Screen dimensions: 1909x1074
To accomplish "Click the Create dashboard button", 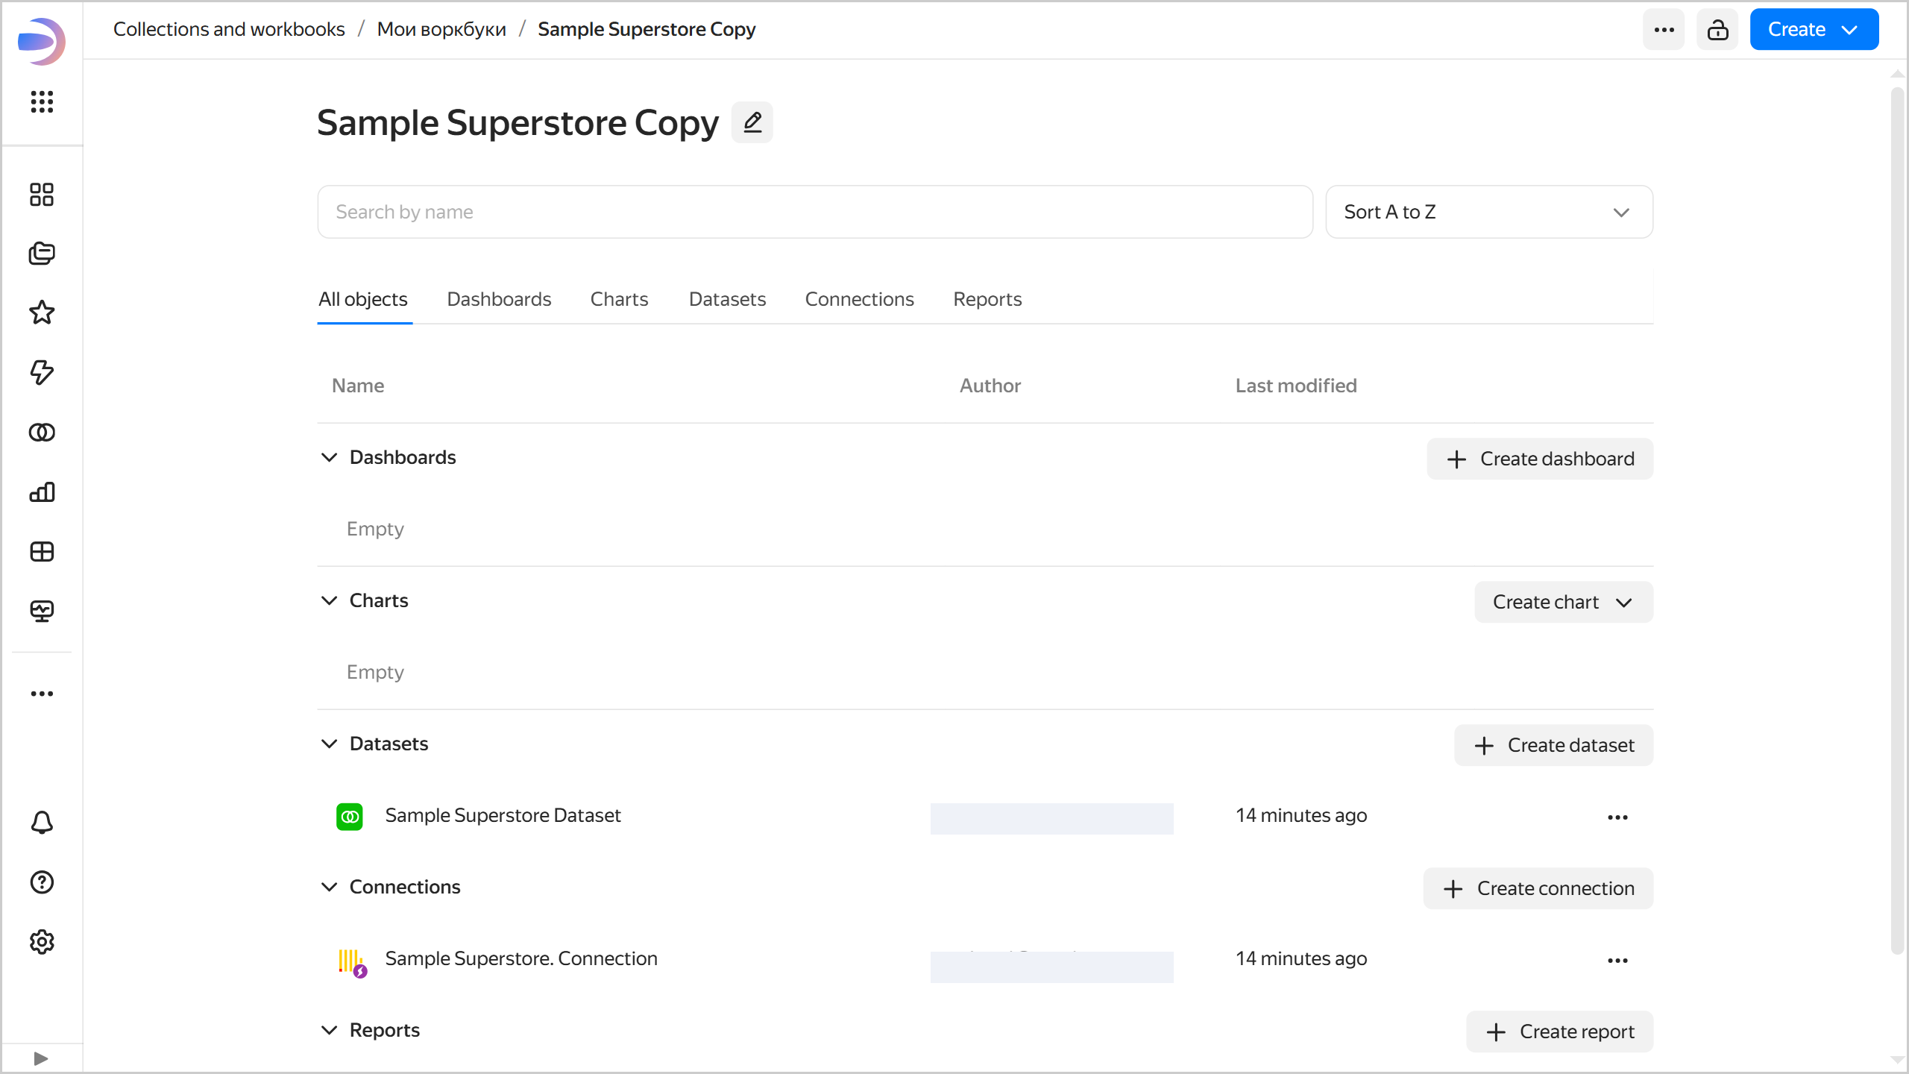I will [x=1540, y=459].
